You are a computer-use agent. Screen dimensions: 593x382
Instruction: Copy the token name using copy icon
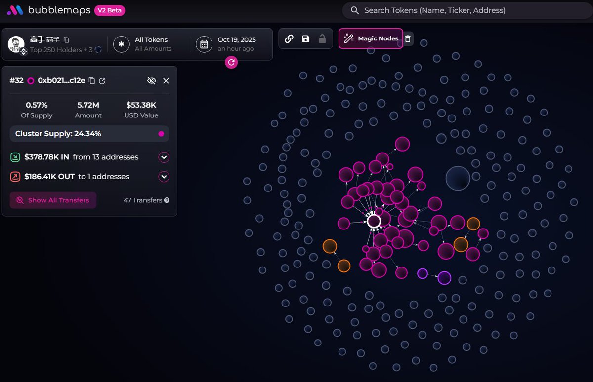click(67, 39)
